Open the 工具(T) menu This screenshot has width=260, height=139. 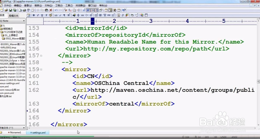click(x=69, y=6)
